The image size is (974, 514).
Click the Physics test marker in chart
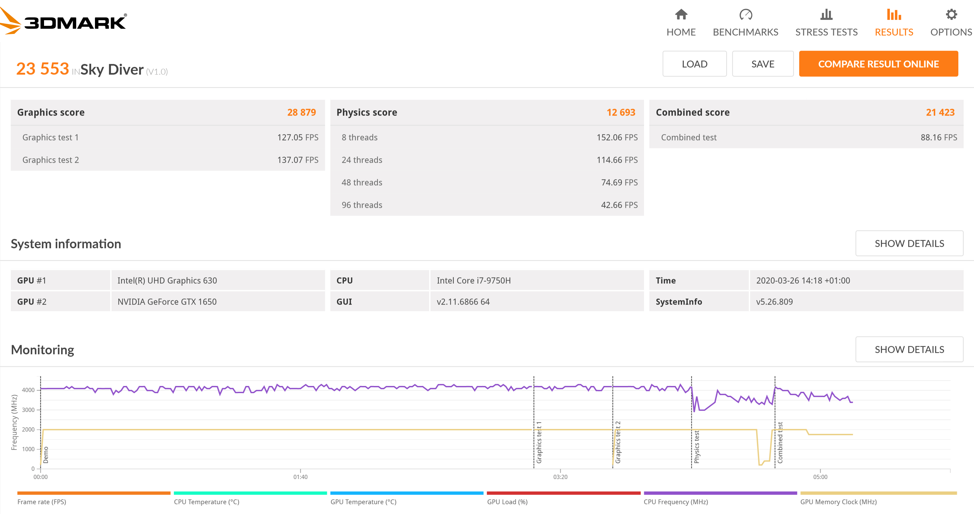click(697, 447)
